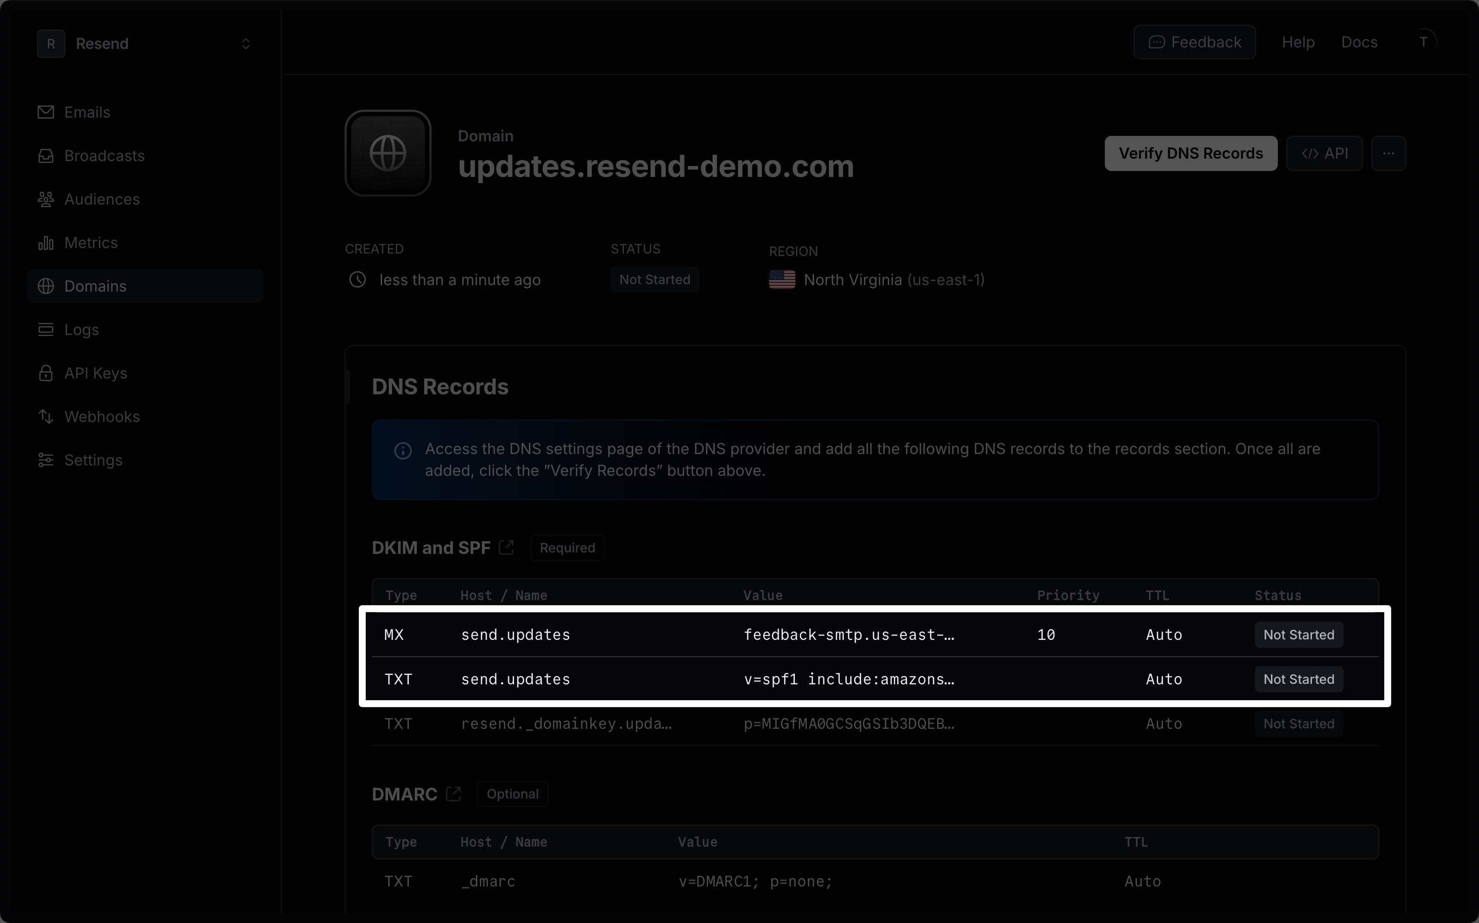The image size is (1479, 923).
Task: Click the resend._domainkey host name
Action: 566,724
